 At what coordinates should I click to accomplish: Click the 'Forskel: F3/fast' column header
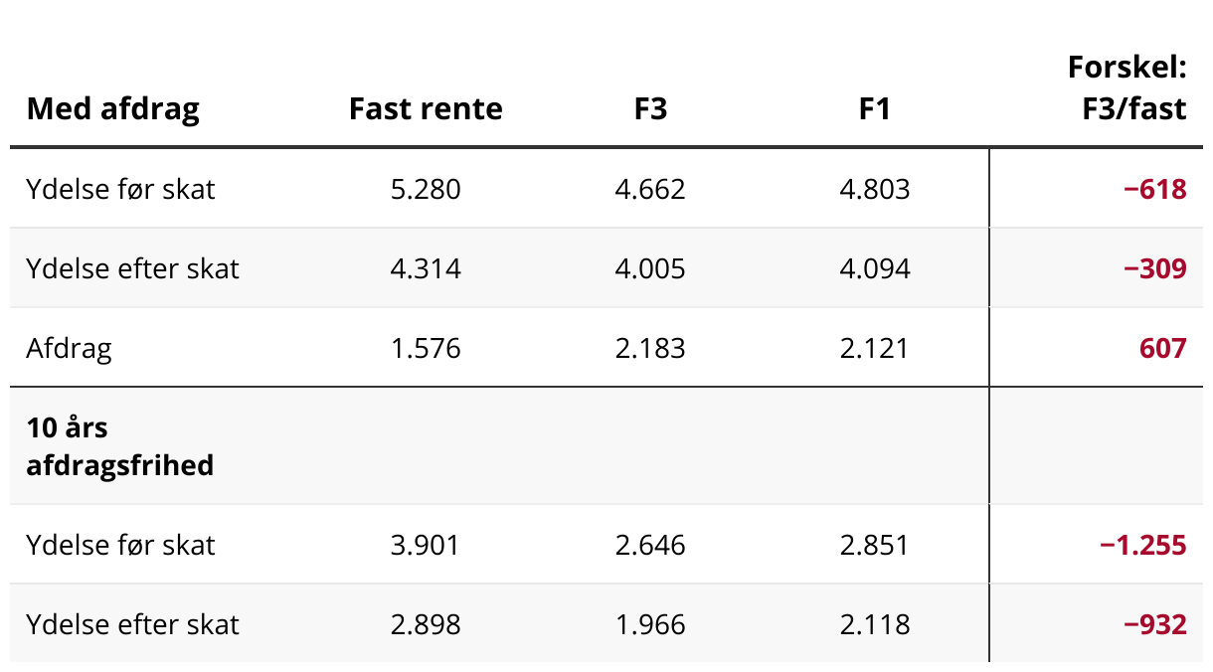coord(1127,87)
